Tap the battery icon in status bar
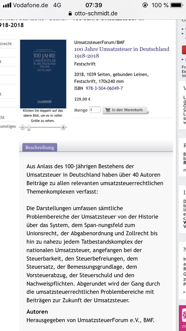Viewport: 186px width, 331px height. 176,5
